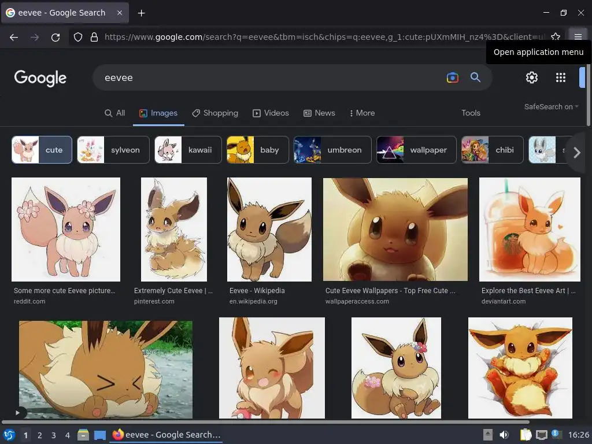Bookmark this page with the star
This screenshot has width=592, height=444.
click(556, 36)
